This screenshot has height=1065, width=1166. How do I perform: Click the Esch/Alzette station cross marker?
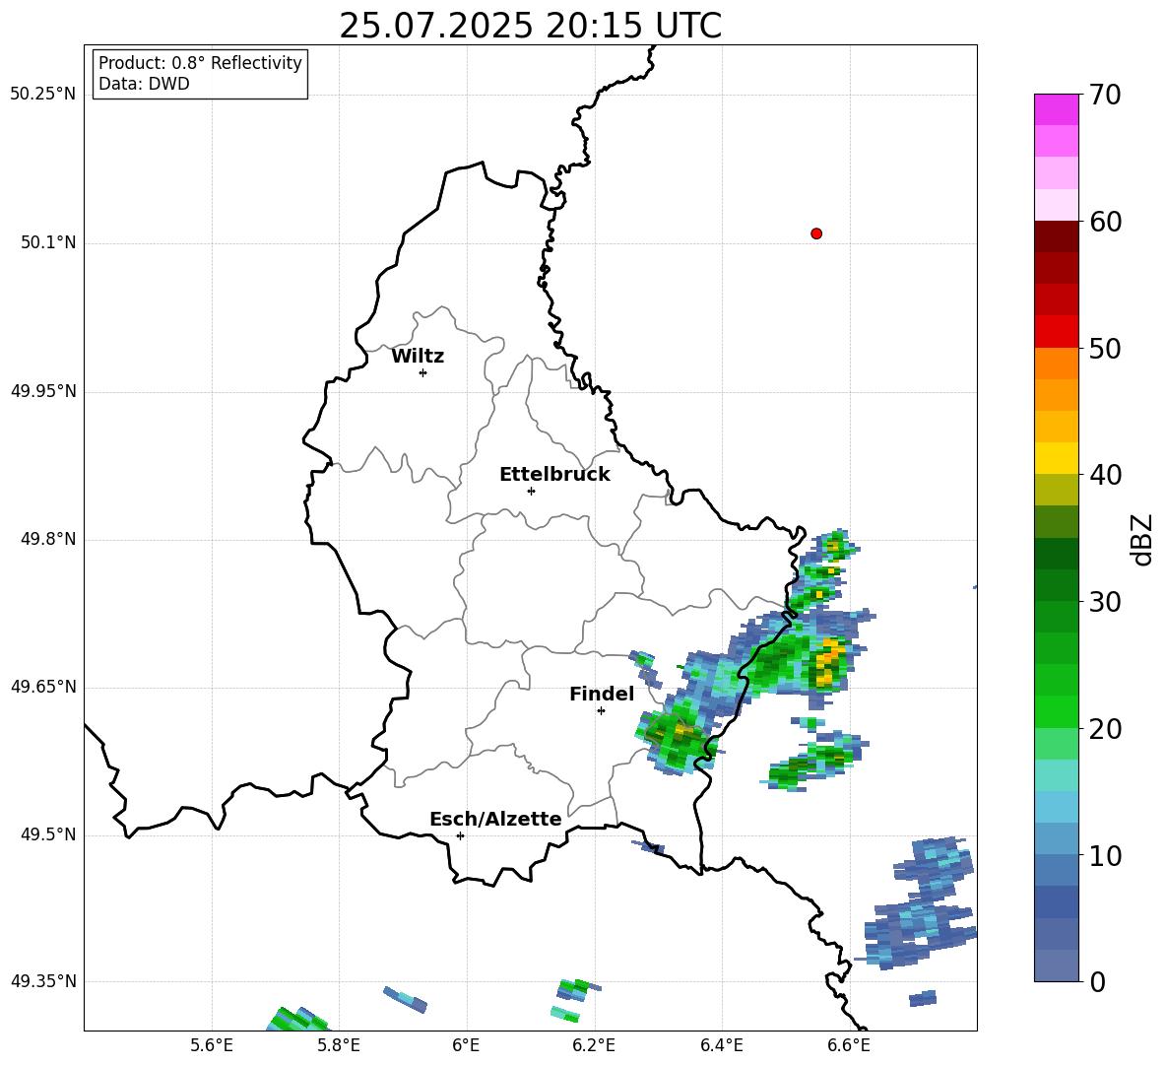click(x=460, y=835)
